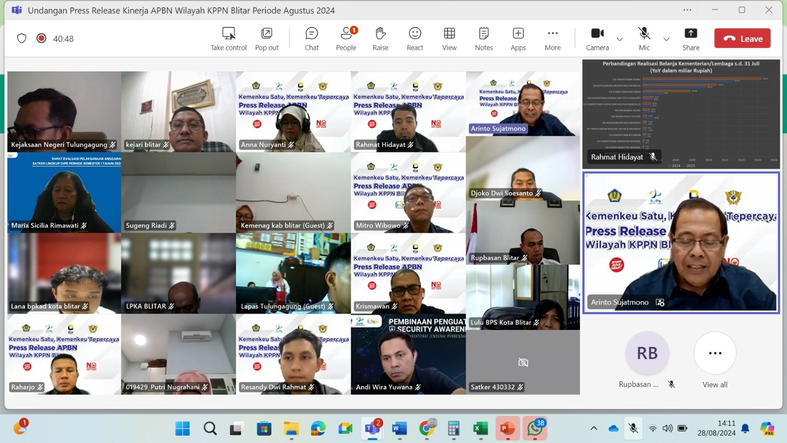Viewport: 787px width, 443px height.
Task: Open the More actions menu
Action: [552, 38]
